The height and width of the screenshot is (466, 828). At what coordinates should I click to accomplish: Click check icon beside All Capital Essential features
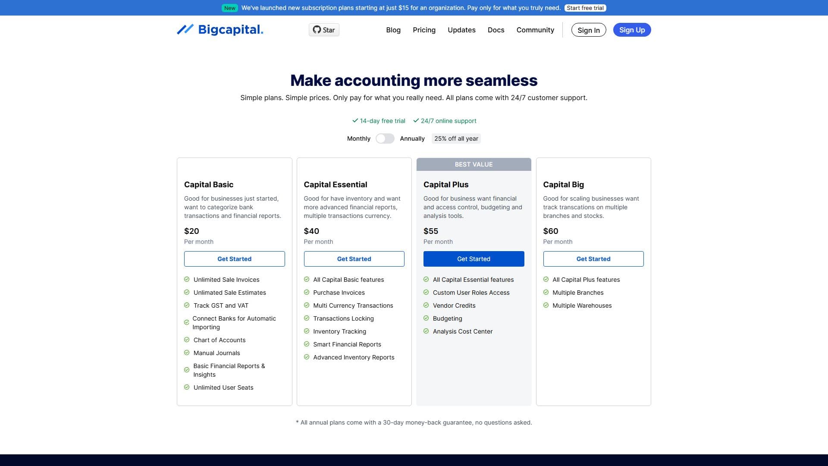[426, 279]
